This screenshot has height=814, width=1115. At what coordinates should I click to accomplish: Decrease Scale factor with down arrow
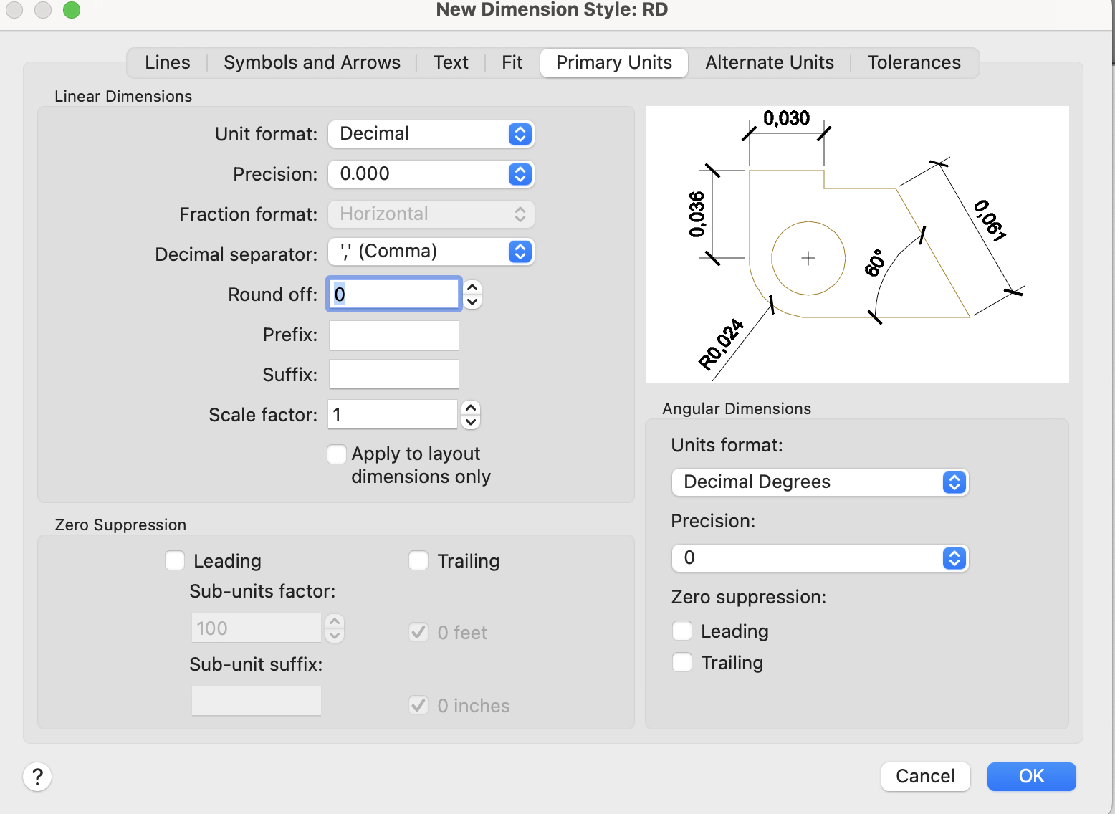point(471,422)
